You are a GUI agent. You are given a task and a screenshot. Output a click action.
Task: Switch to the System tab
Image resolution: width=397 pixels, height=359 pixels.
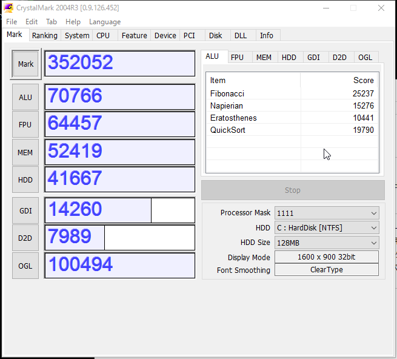[x=77, y=35]
